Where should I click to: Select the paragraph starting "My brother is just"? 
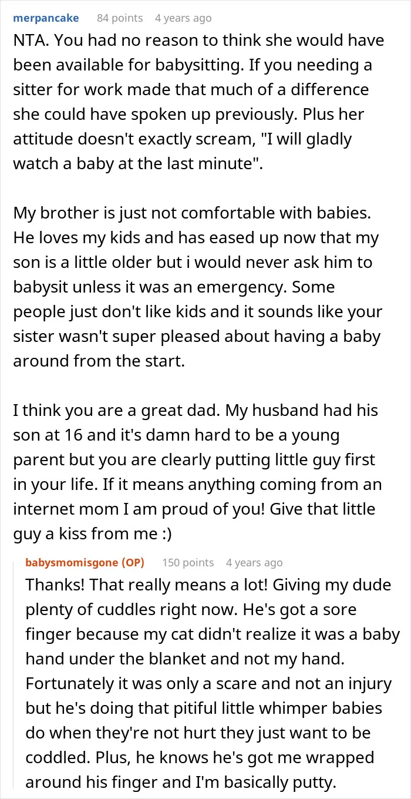coord(197,287)
